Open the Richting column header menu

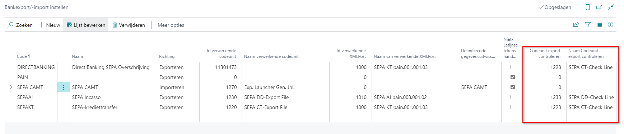point(167,56)
